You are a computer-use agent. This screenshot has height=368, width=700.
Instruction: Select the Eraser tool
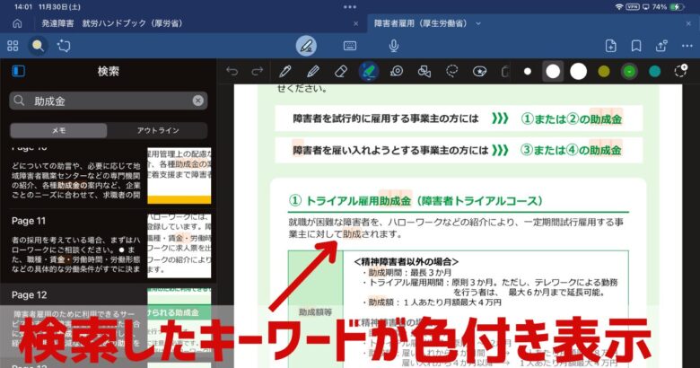(x=341, y=72)
